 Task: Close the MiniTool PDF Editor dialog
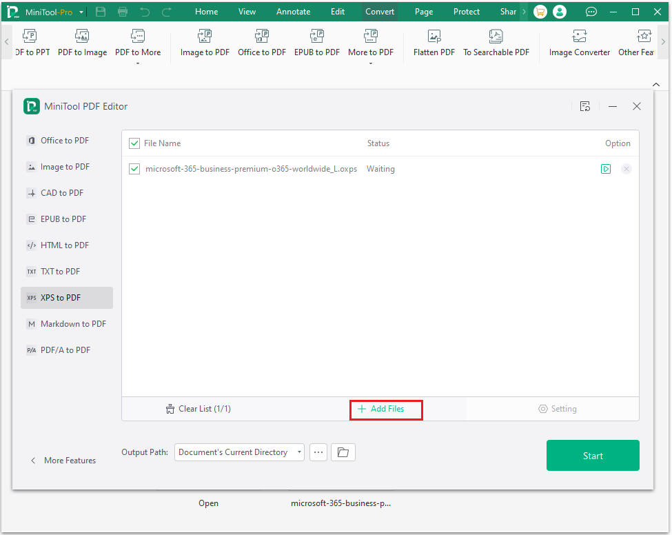click(637, 106)
